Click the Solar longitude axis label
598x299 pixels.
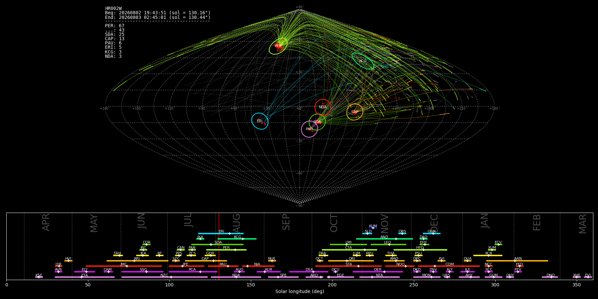300,291
